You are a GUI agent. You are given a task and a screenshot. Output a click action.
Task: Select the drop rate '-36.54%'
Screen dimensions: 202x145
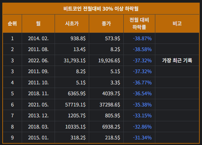[x=142, y=94]
